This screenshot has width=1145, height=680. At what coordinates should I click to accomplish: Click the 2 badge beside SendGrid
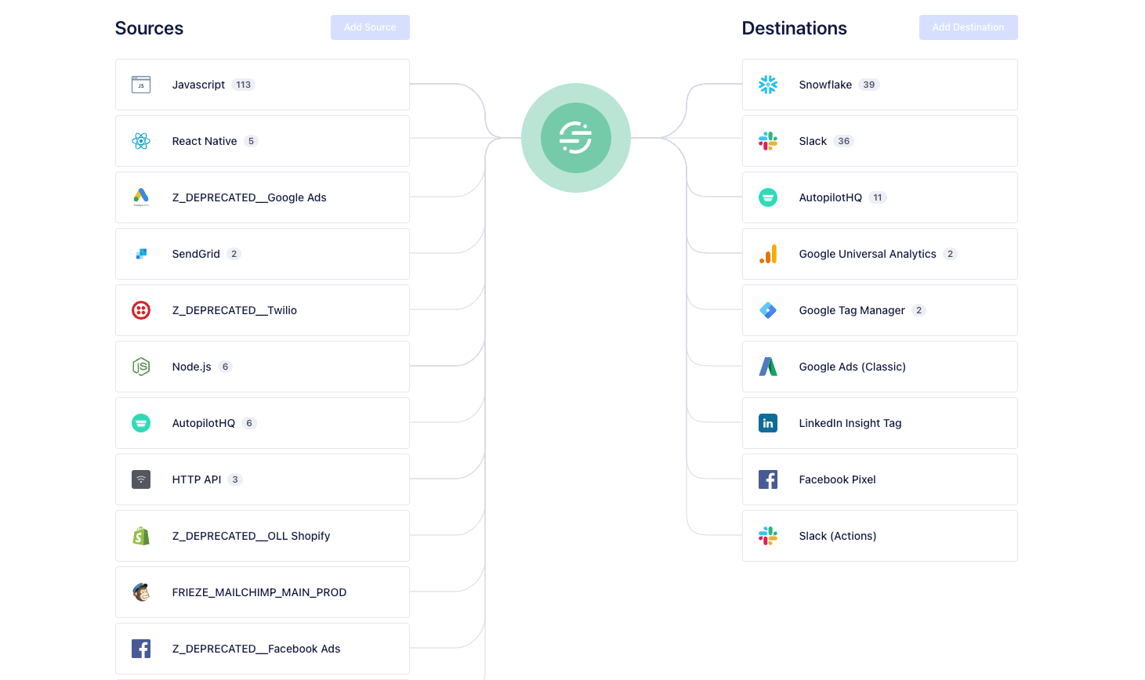point(234,254)
